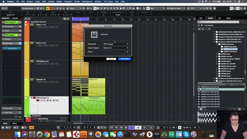Image resolution: width=247 pixels, height=139 pixels.
Task: Adjust the preview volume slider in media browser
Action: coord(233,109)
